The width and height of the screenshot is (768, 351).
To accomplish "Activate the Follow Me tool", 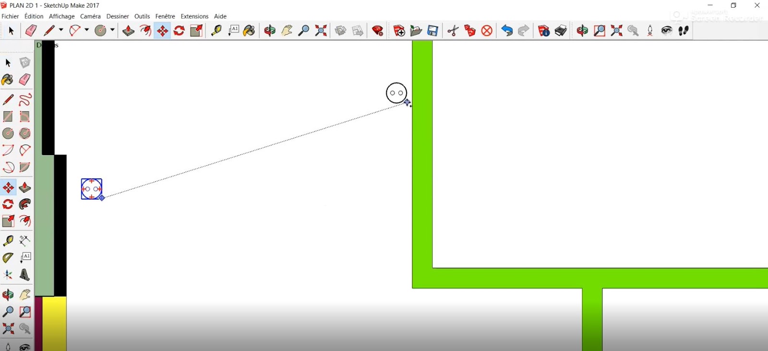I will pyautogui.click(x=25, y=204).
